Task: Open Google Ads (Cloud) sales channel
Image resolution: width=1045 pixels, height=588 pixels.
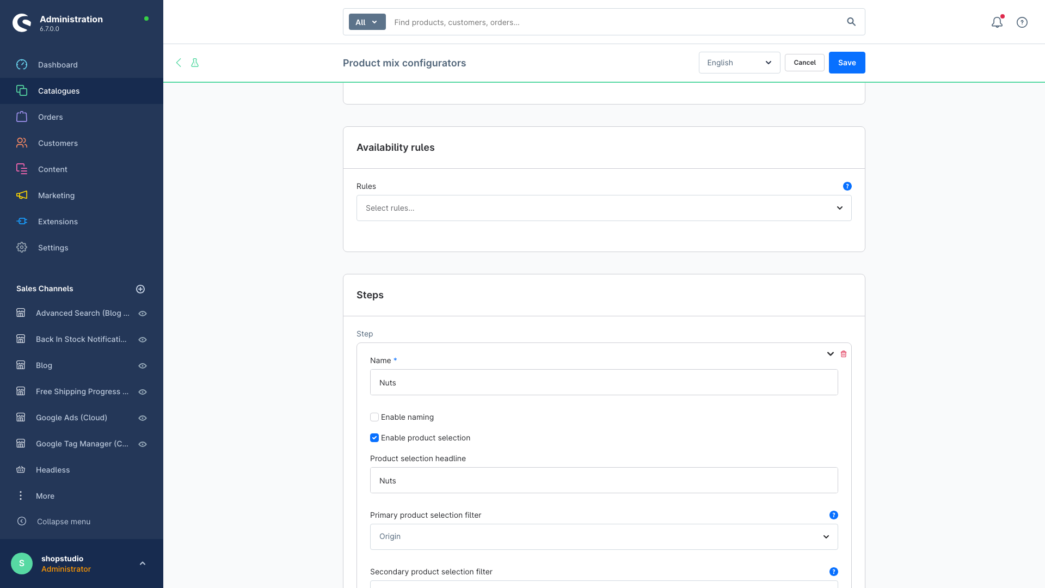Action: (x=71, y=418)
